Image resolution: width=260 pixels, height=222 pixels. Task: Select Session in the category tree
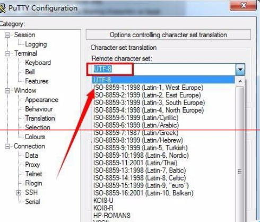[24, 35]
